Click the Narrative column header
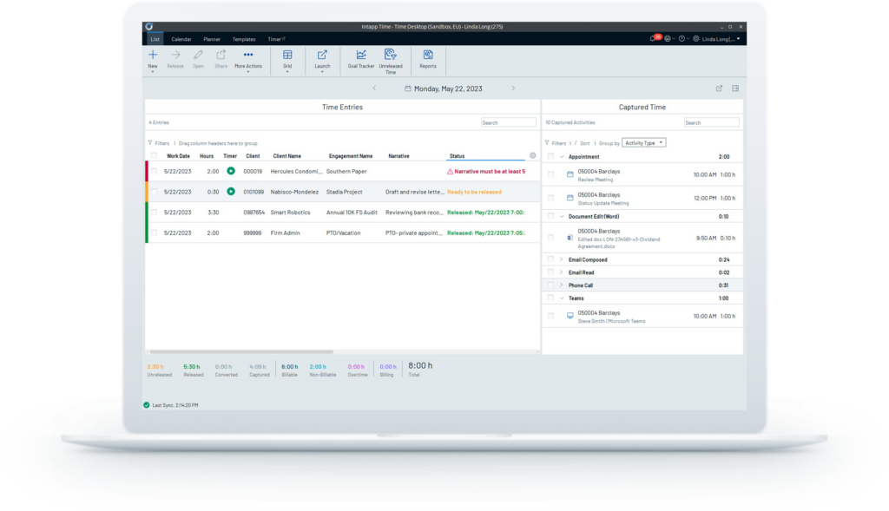The width and height of the screenshot is (889, 511). click(398, 156)
